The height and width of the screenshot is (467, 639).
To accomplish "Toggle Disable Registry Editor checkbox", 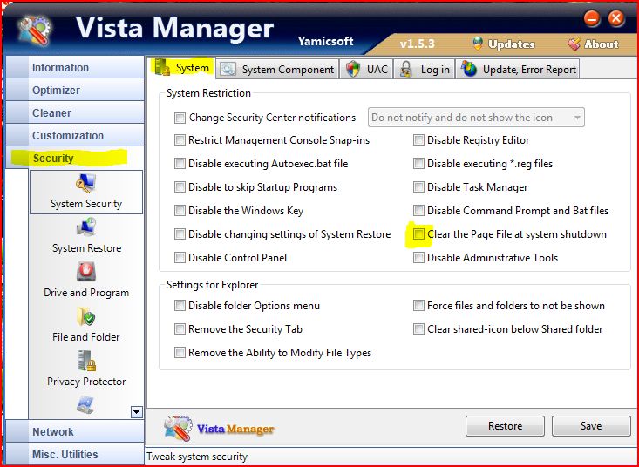I will pos(419,140).
